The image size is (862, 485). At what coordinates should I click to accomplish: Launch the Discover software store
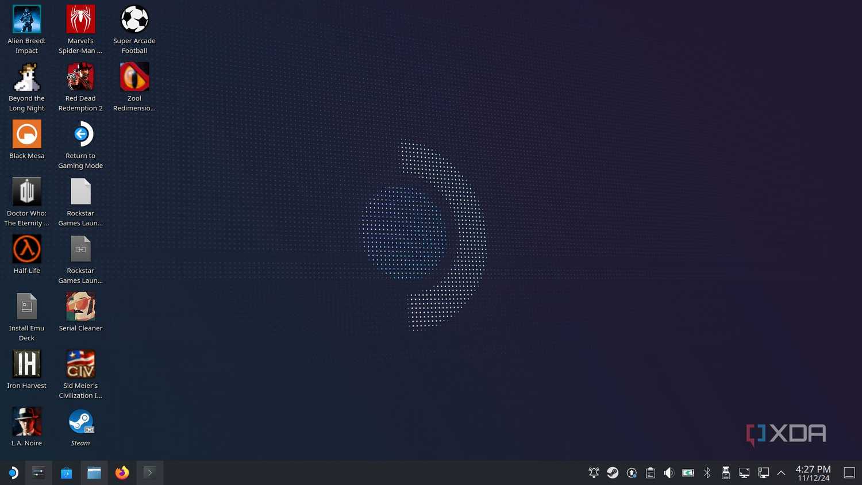point(66,472)
